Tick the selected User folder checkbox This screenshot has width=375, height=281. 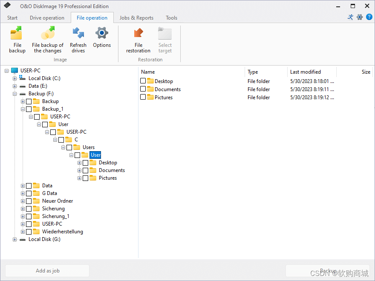pos(77,155)
